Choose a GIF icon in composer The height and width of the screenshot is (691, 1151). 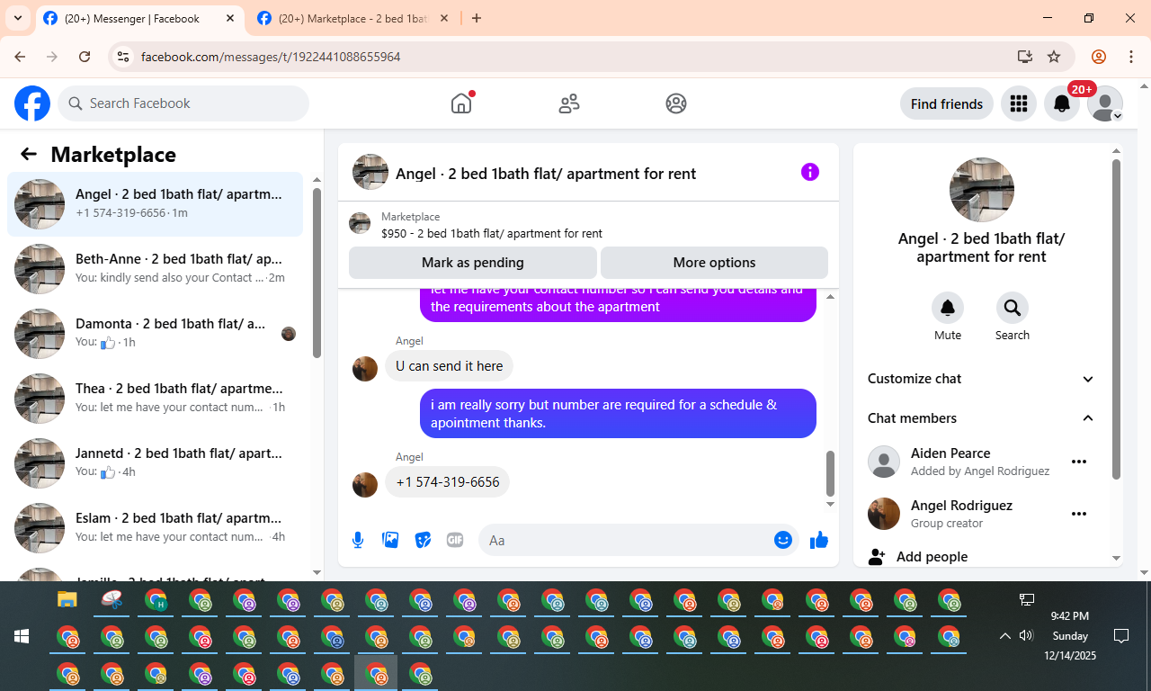pyautogui.click(x=455, y=540)
